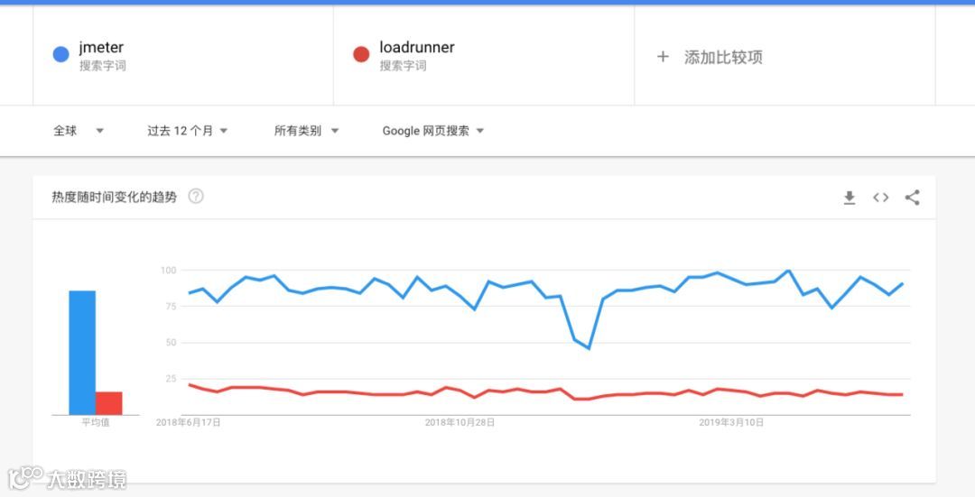
Task: Expand the 过去 12 个月 time range dropdown
Action: click(188, 131)
